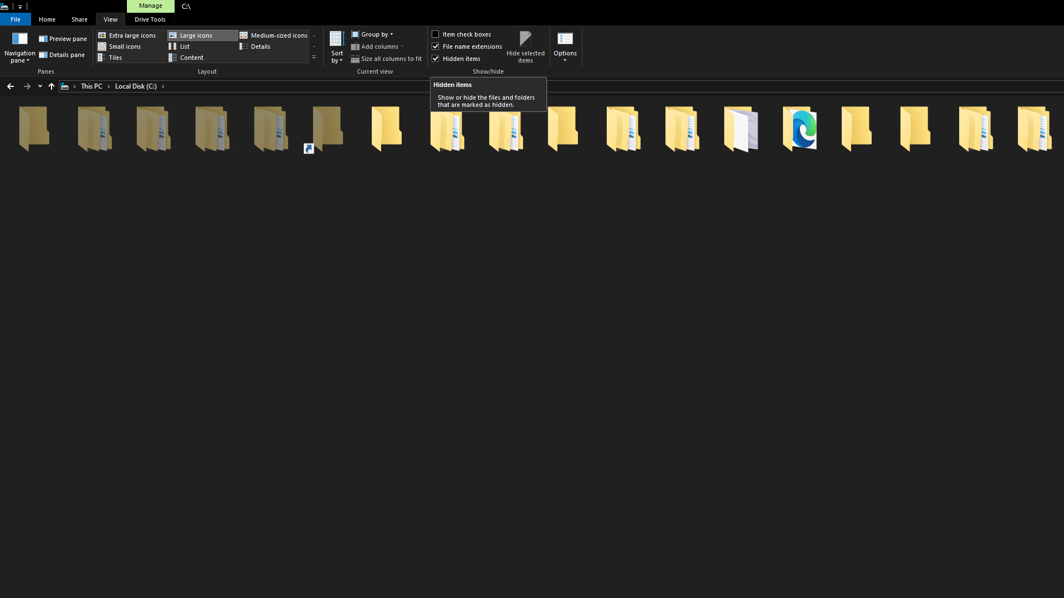Switch layout to Extra large icons
The width and height of the screenshot is (1064, 598).
131,35
